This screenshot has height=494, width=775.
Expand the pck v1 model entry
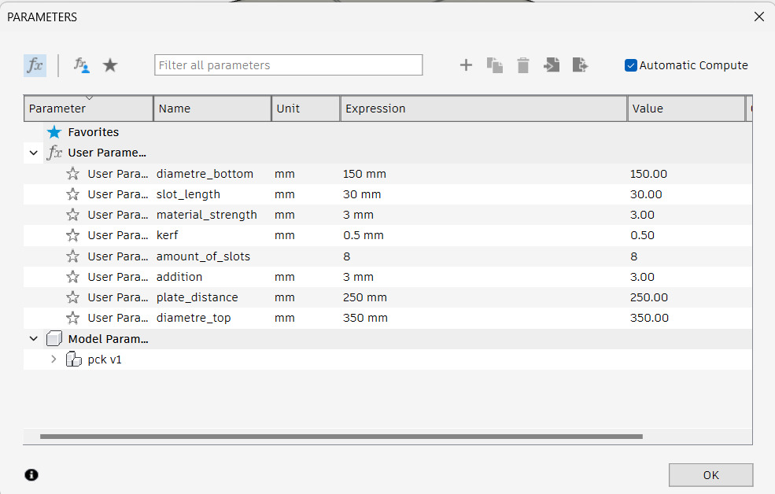(53, 359)
